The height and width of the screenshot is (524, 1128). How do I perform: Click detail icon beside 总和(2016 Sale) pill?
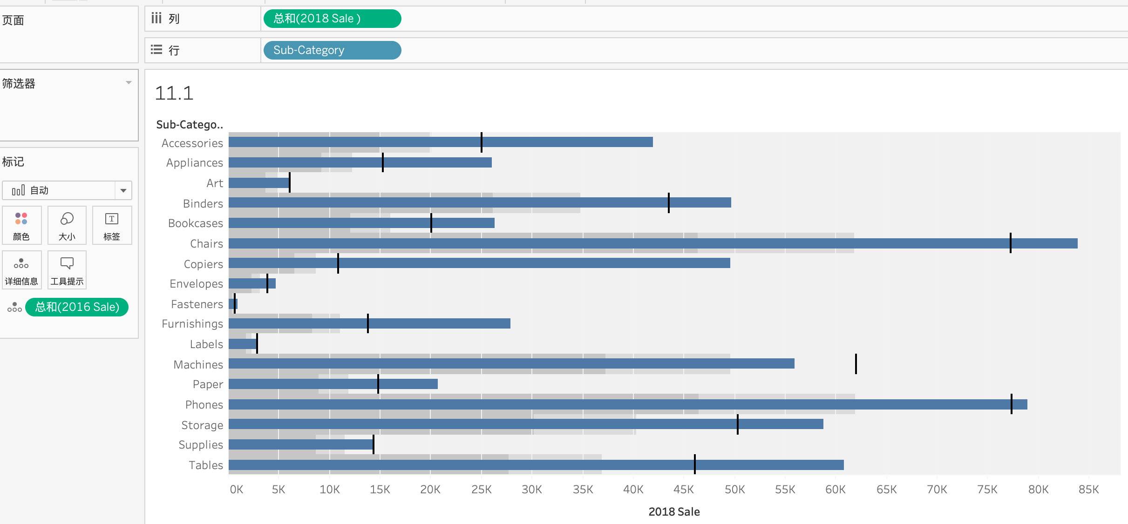click(x=14, y=307)
